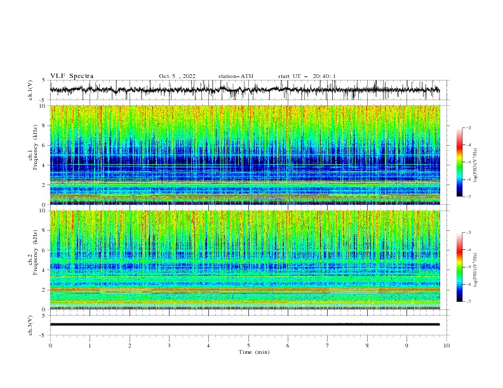Viewport: 503px width, 388px height.
Task: Click the 'ch.3(V)' axis label
Action: [30, 325]
